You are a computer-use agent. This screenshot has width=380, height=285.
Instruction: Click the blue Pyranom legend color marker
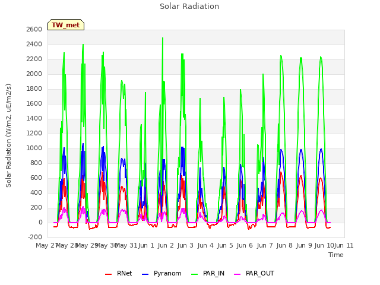[x=145, y=274]
